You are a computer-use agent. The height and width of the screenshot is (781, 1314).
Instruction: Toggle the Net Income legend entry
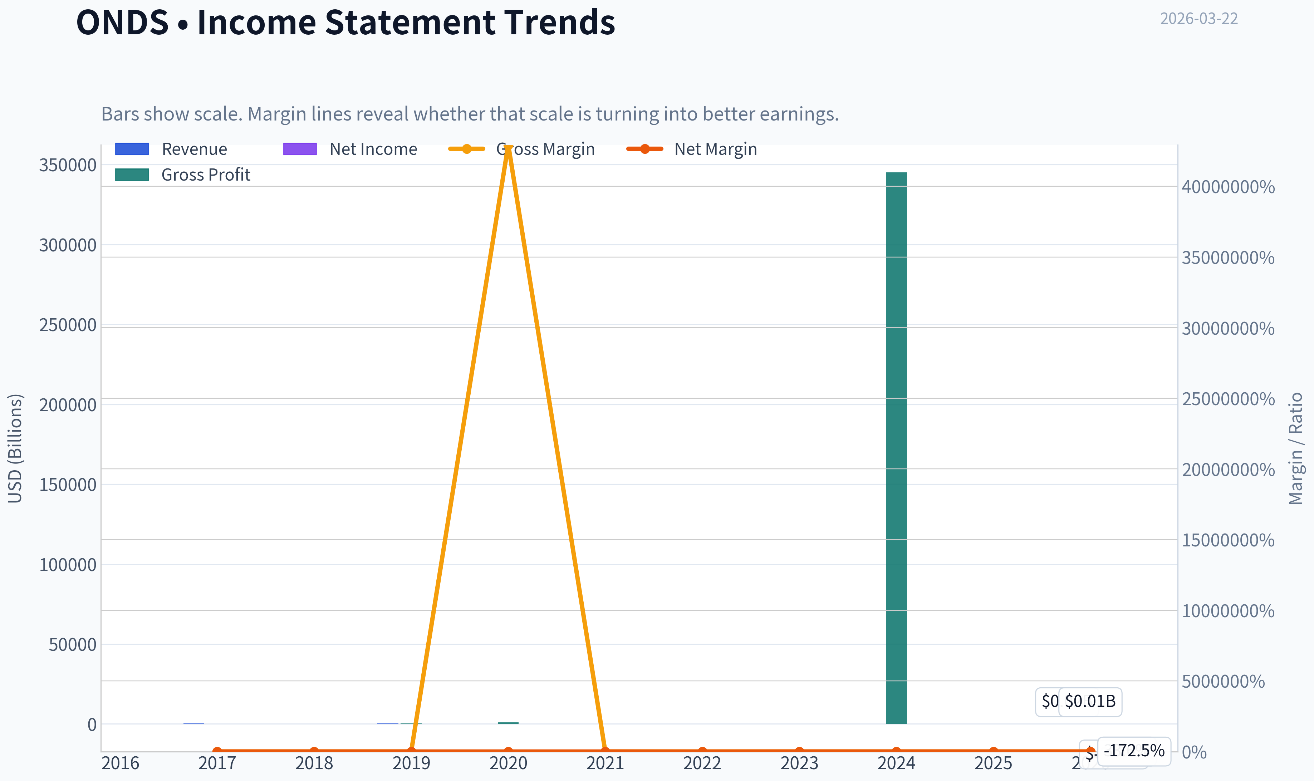(350, 149)
